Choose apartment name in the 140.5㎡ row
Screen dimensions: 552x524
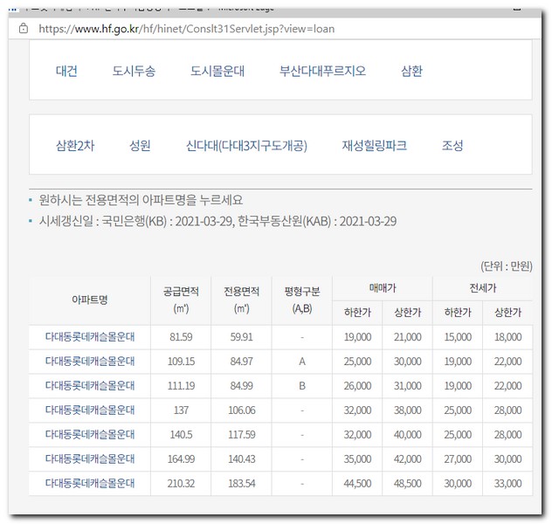90,435
